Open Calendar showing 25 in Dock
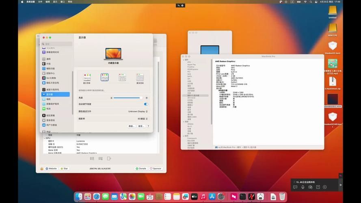Screen dimensions: 361x203 (x=150, y=197)
